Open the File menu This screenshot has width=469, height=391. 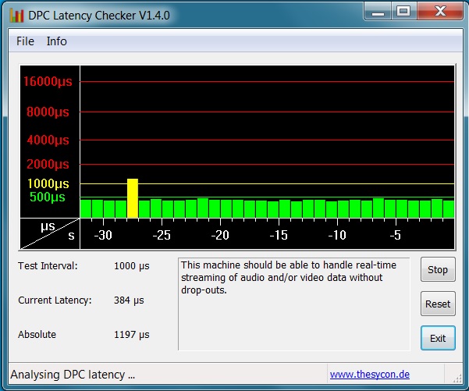25,41
